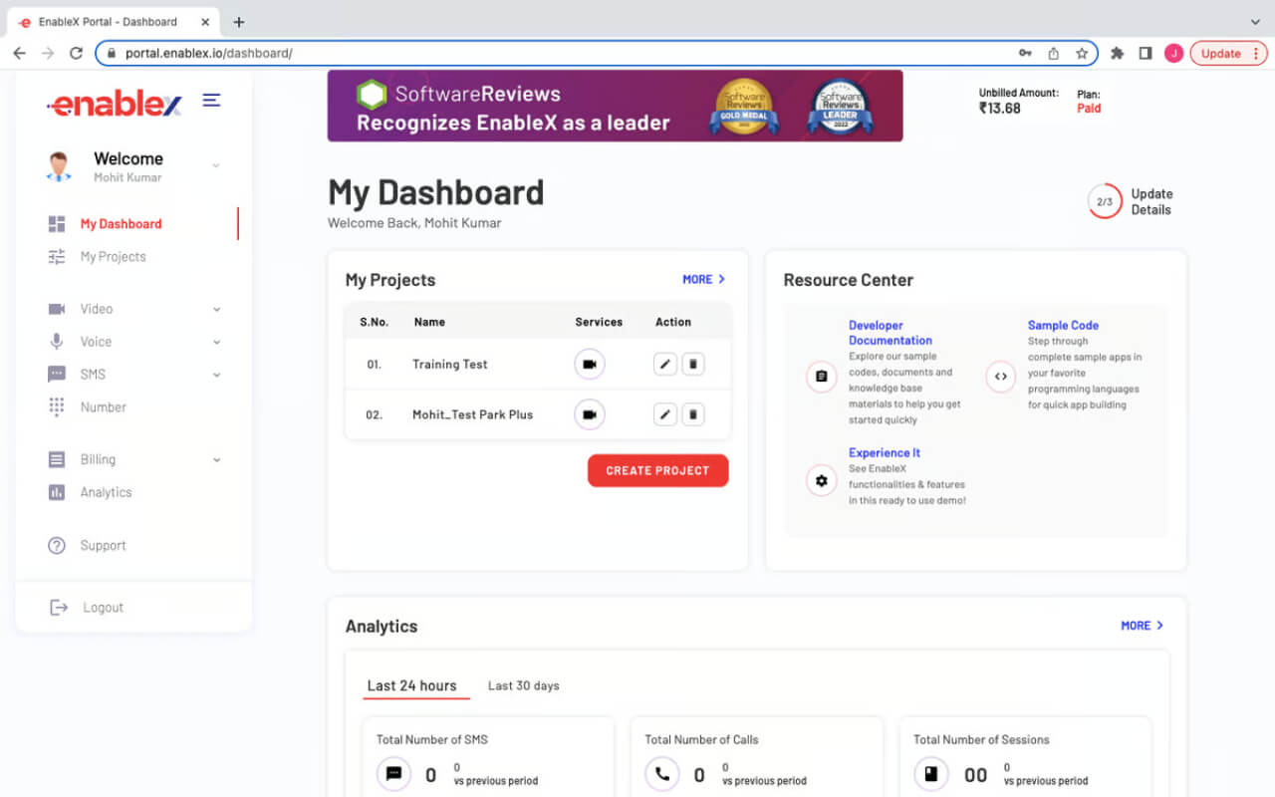
Task: Click the Total Number of SMS icon
Action: coord(393,774)
